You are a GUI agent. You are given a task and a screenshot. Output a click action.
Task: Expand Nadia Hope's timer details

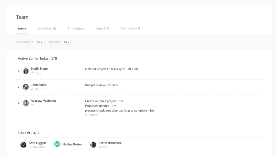pyautogui.click(x=19, y=71)
